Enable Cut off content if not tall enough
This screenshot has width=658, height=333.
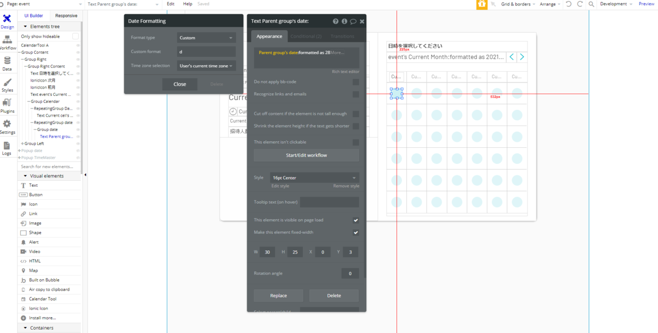356,114
